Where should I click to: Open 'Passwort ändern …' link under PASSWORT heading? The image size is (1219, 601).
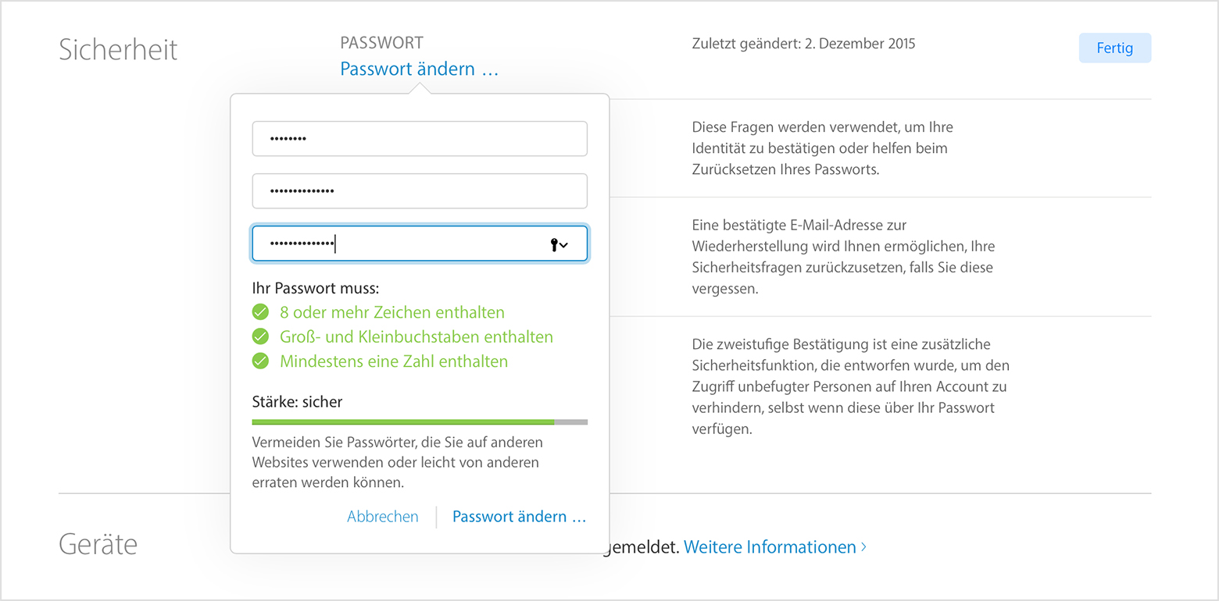pos(419,69)
